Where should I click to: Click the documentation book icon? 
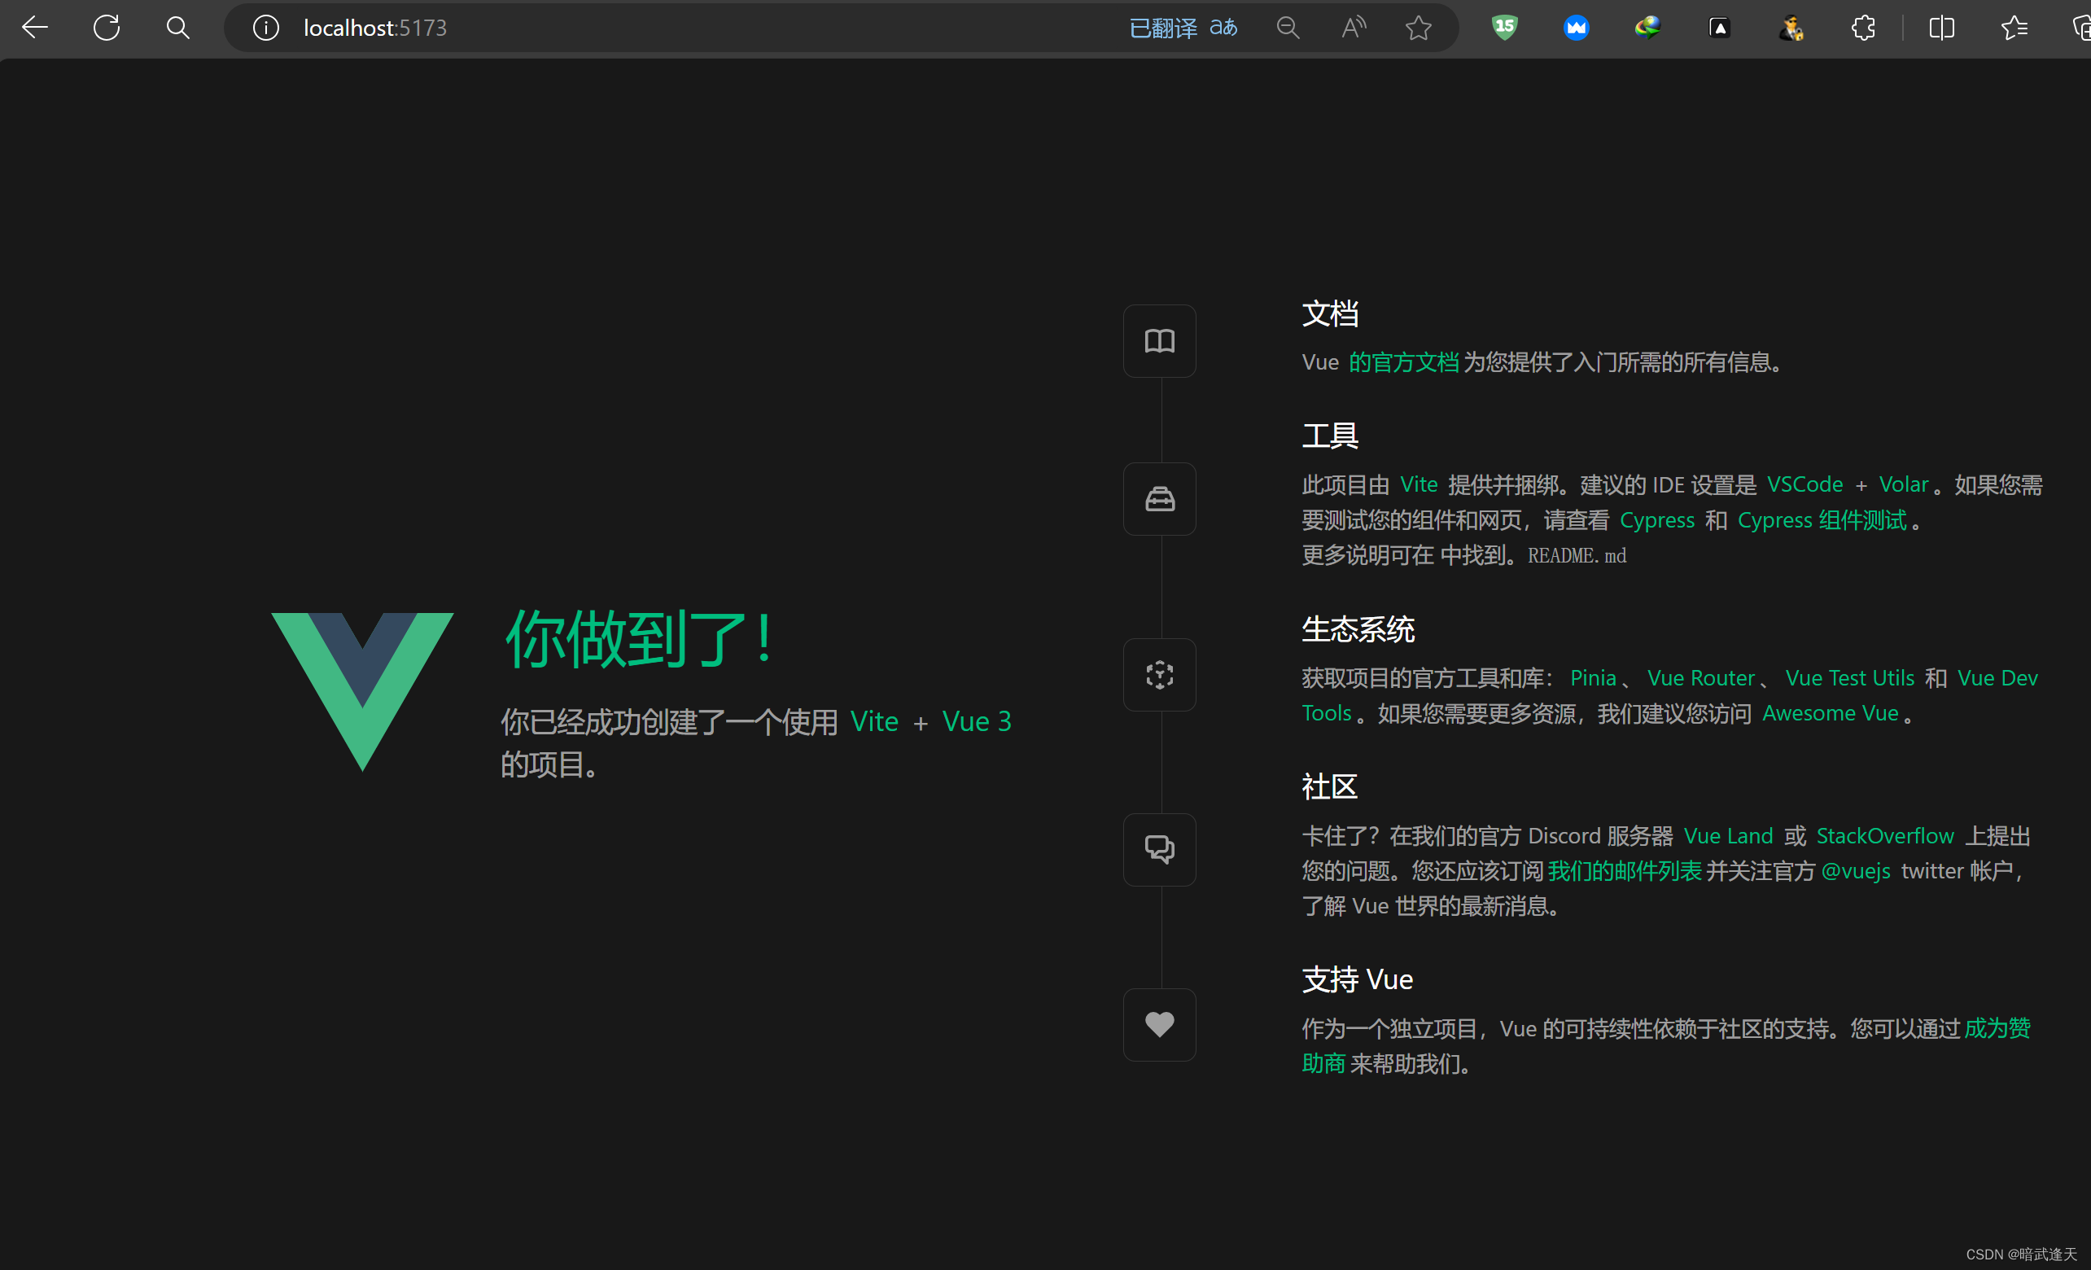(x=1159, y=340)
